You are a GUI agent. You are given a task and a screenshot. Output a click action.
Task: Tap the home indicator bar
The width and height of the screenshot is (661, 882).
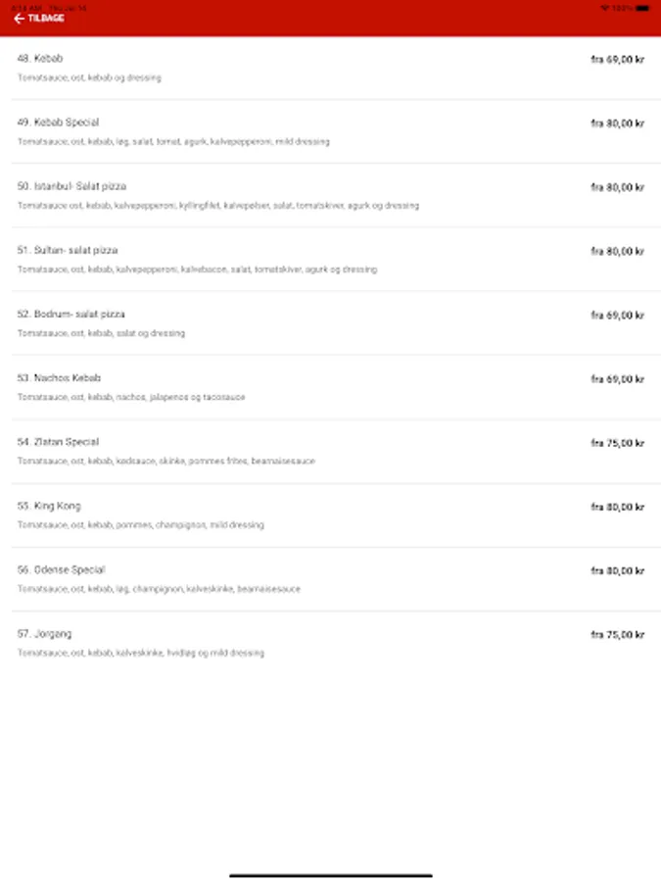pos(330,874)
